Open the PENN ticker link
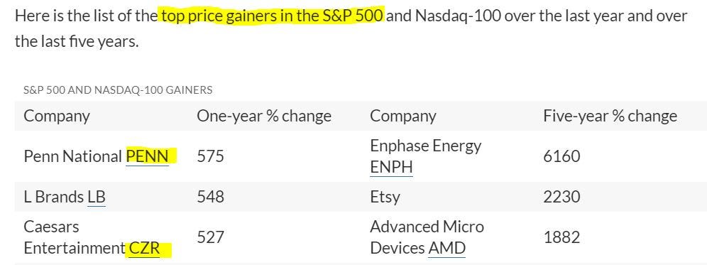This screenshot has height=265, width=707. click(148, 156)
